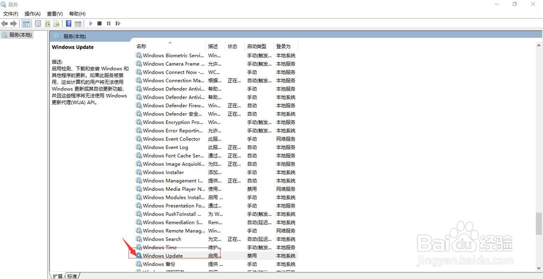Viewport: 543px width, 279px height.
Task: Open the Properties toolbar icon
Action: [x=38, y=23]
